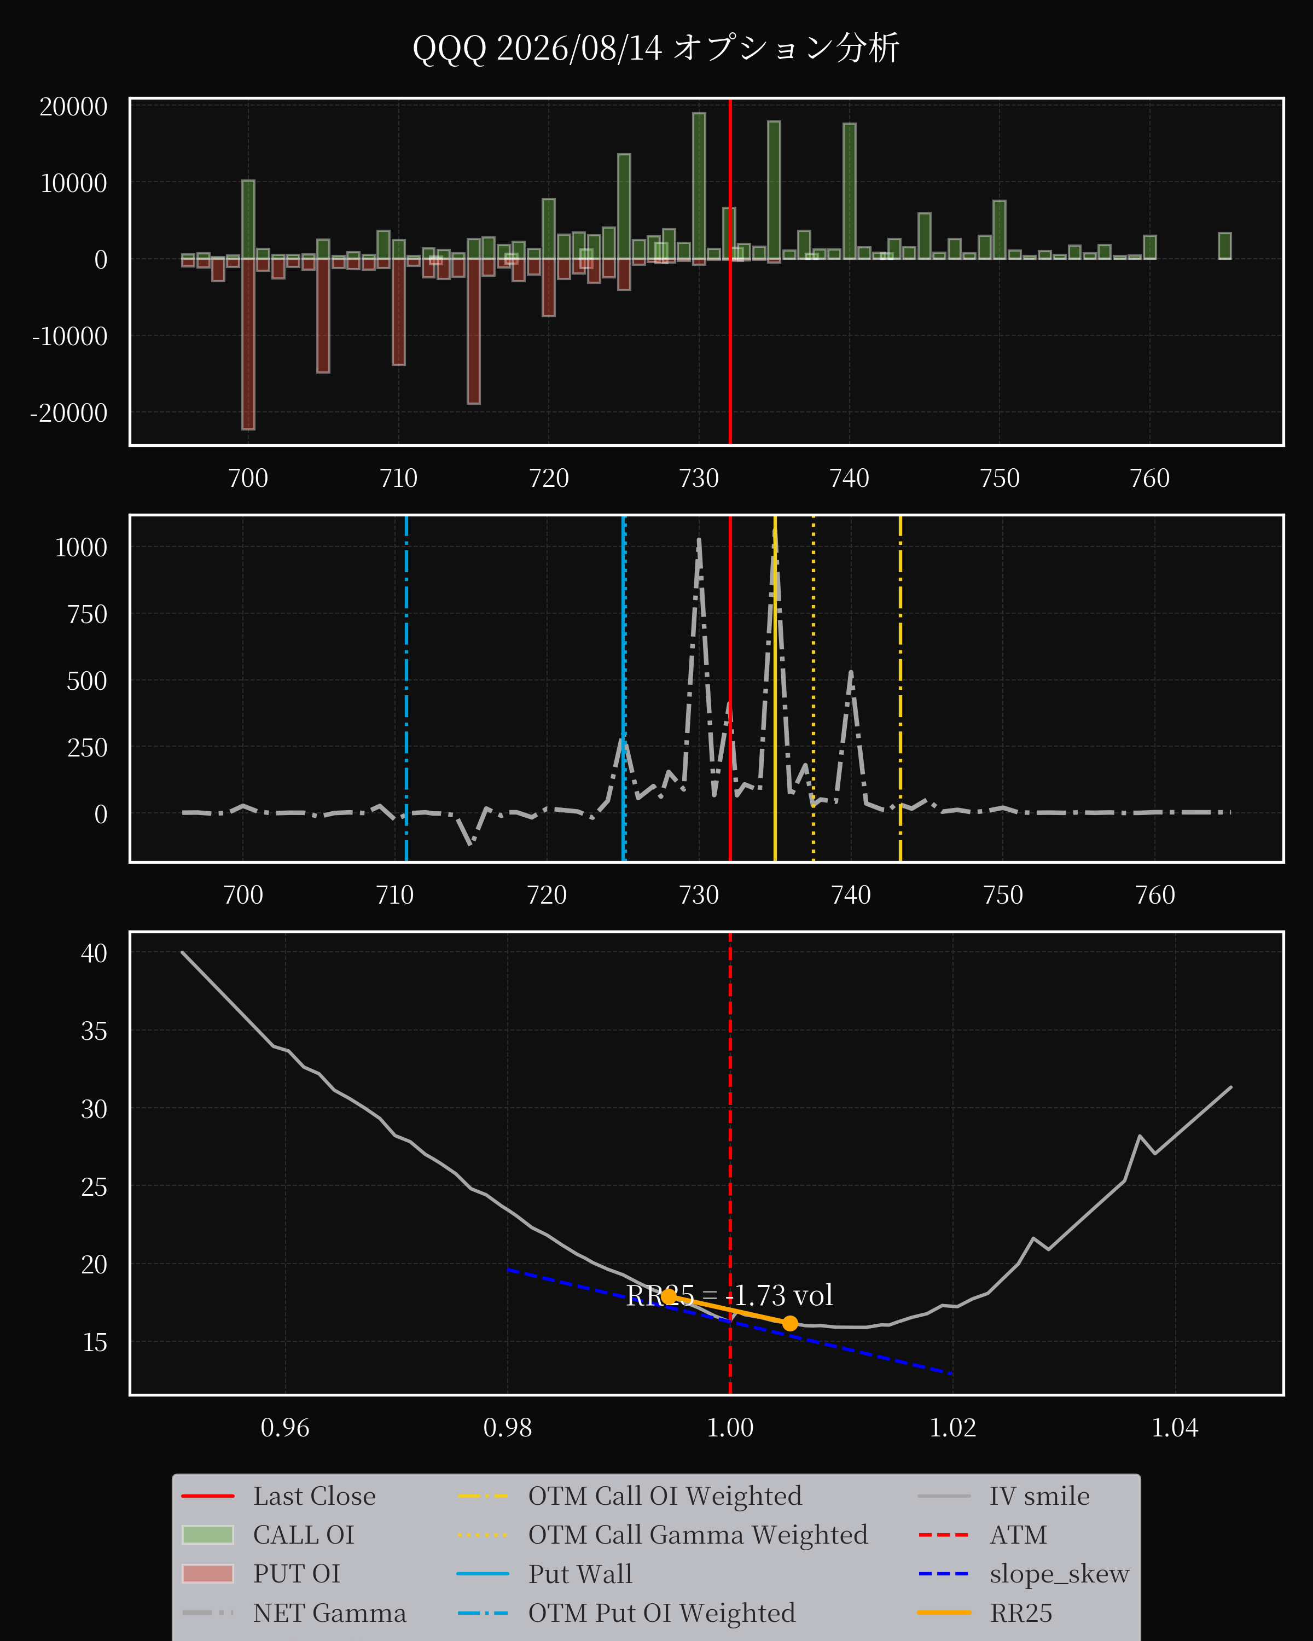Click the tallest green call bar at strike 730
The image size is (1313, 1641).
(699, 186)
